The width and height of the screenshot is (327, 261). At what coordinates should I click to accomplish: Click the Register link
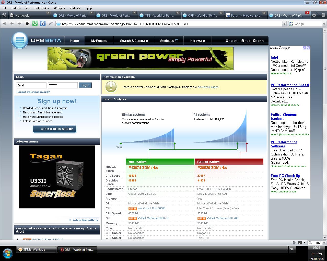pyautogui.click(x=232, y=41)
